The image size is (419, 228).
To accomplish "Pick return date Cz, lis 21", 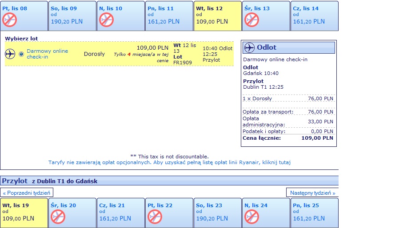I will tap(121, 213).
